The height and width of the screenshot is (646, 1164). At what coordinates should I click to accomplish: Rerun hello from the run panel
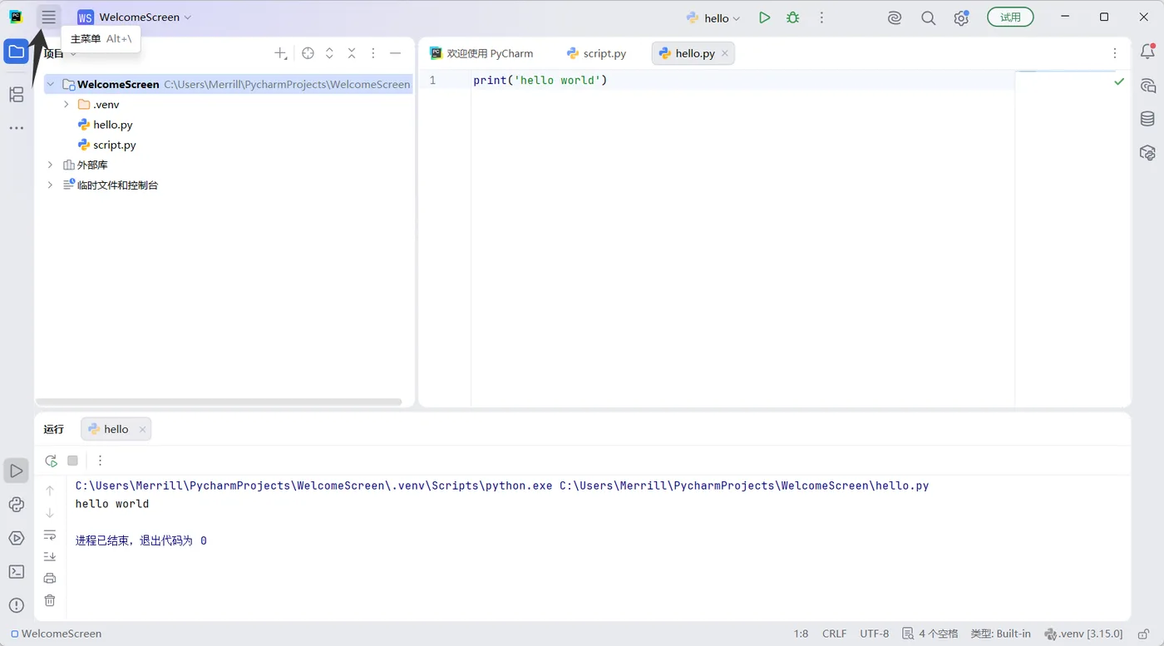tap(51, 461)
